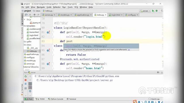Click scroll-from-source icon in Project panel
Viewport: 184px width, 103px height.
click(26, 15)
